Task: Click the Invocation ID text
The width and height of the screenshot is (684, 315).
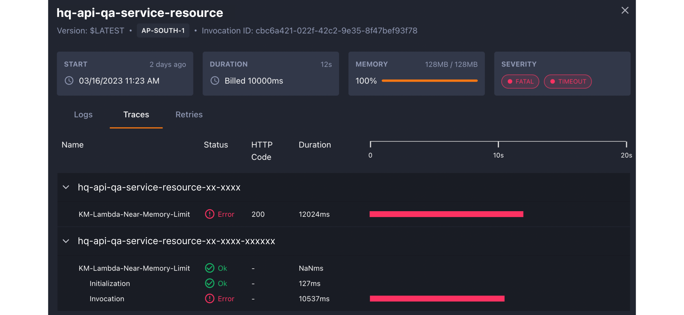Action: [x=310, y=31]
